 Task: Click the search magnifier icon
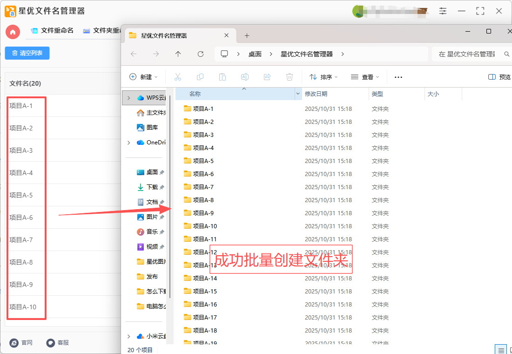[507, 54]
